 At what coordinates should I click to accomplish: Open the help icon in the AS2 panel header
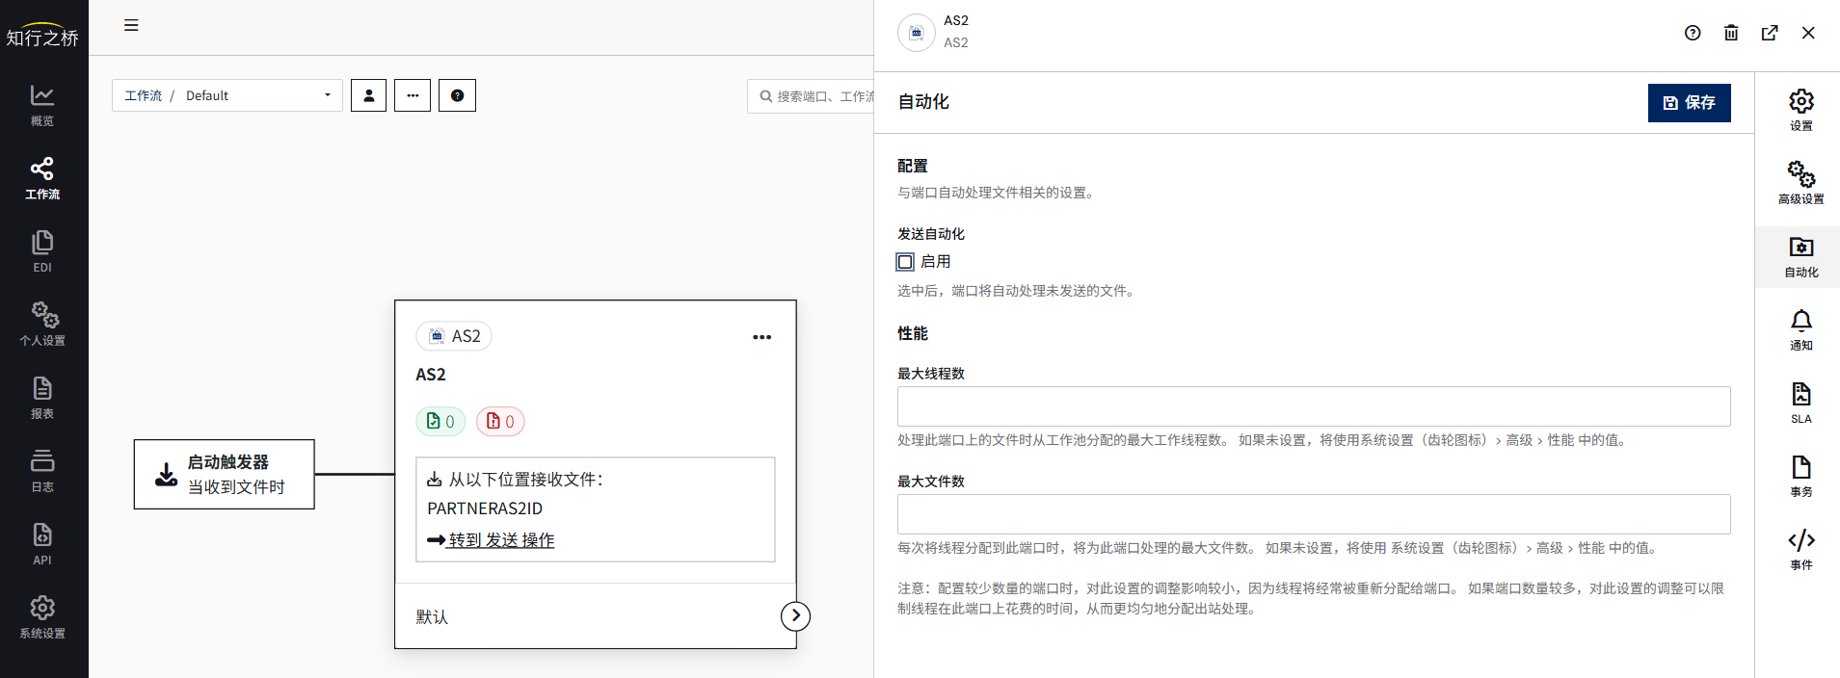1693,33
